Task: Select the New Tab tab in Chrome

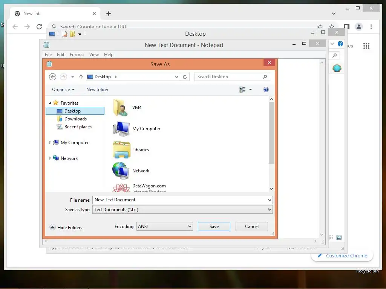Action: coord(55,14)
